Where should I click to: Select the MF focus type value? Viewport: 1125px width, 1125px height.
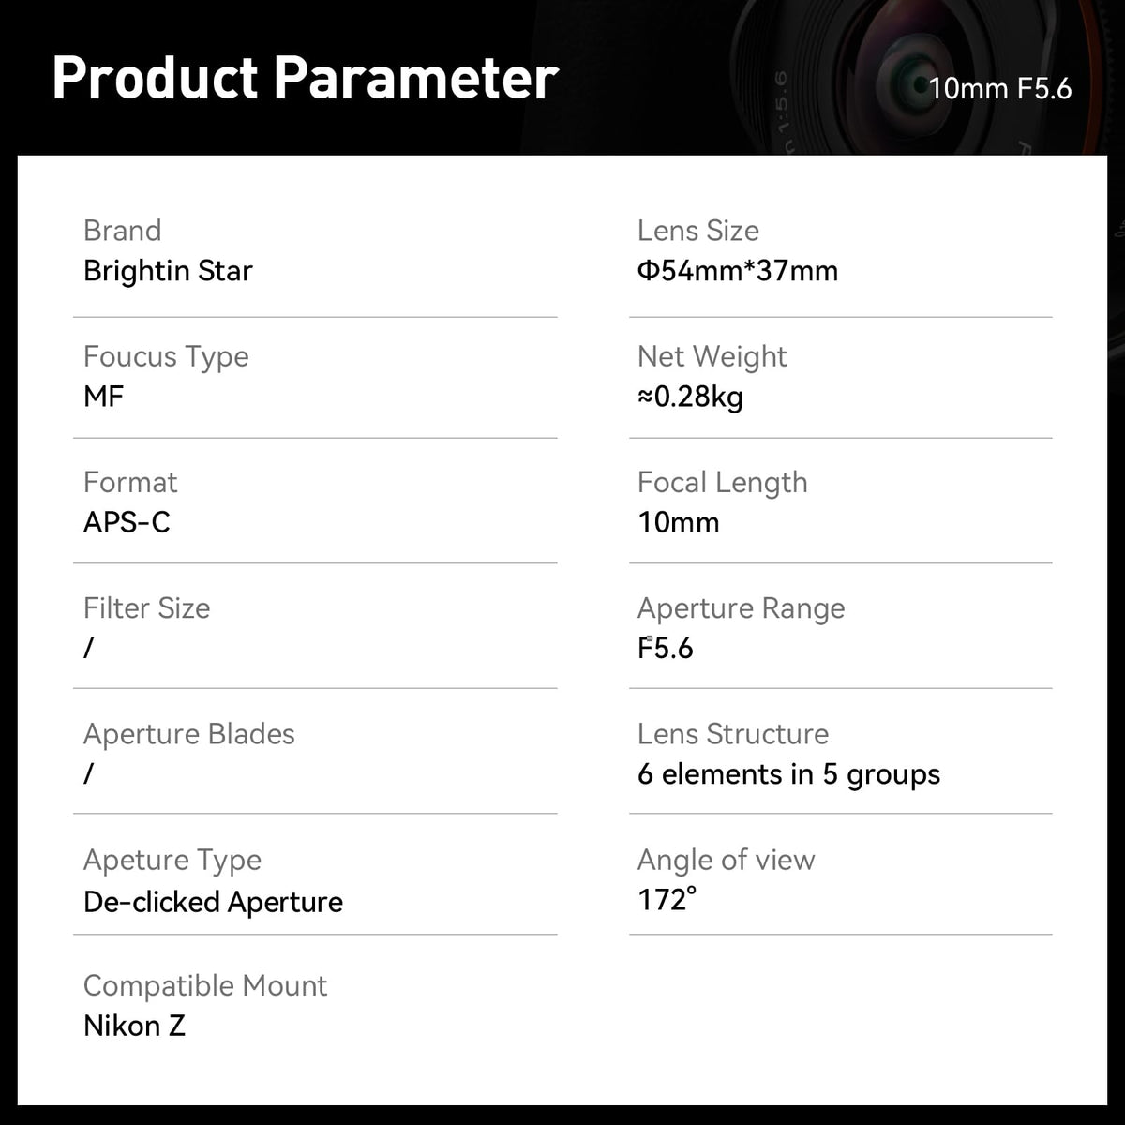click(x=103, y=397)
